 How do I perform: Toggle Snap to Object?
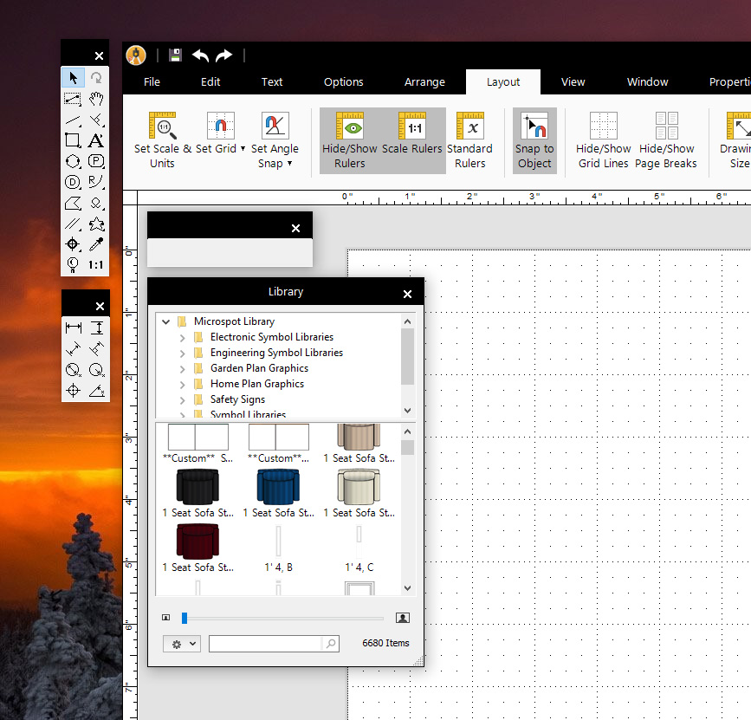pyautogui.click(x=534, y=140)
